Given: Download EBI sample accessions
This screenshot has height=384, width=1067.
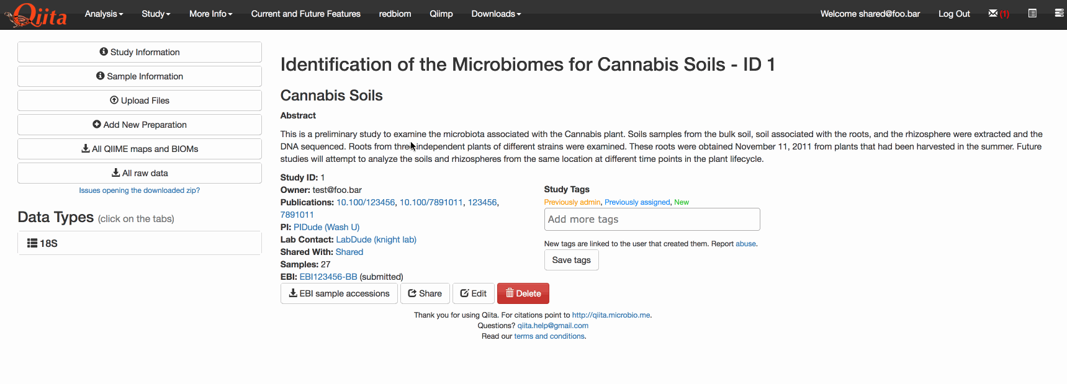Looking at the screenshot, I should 339,293.
